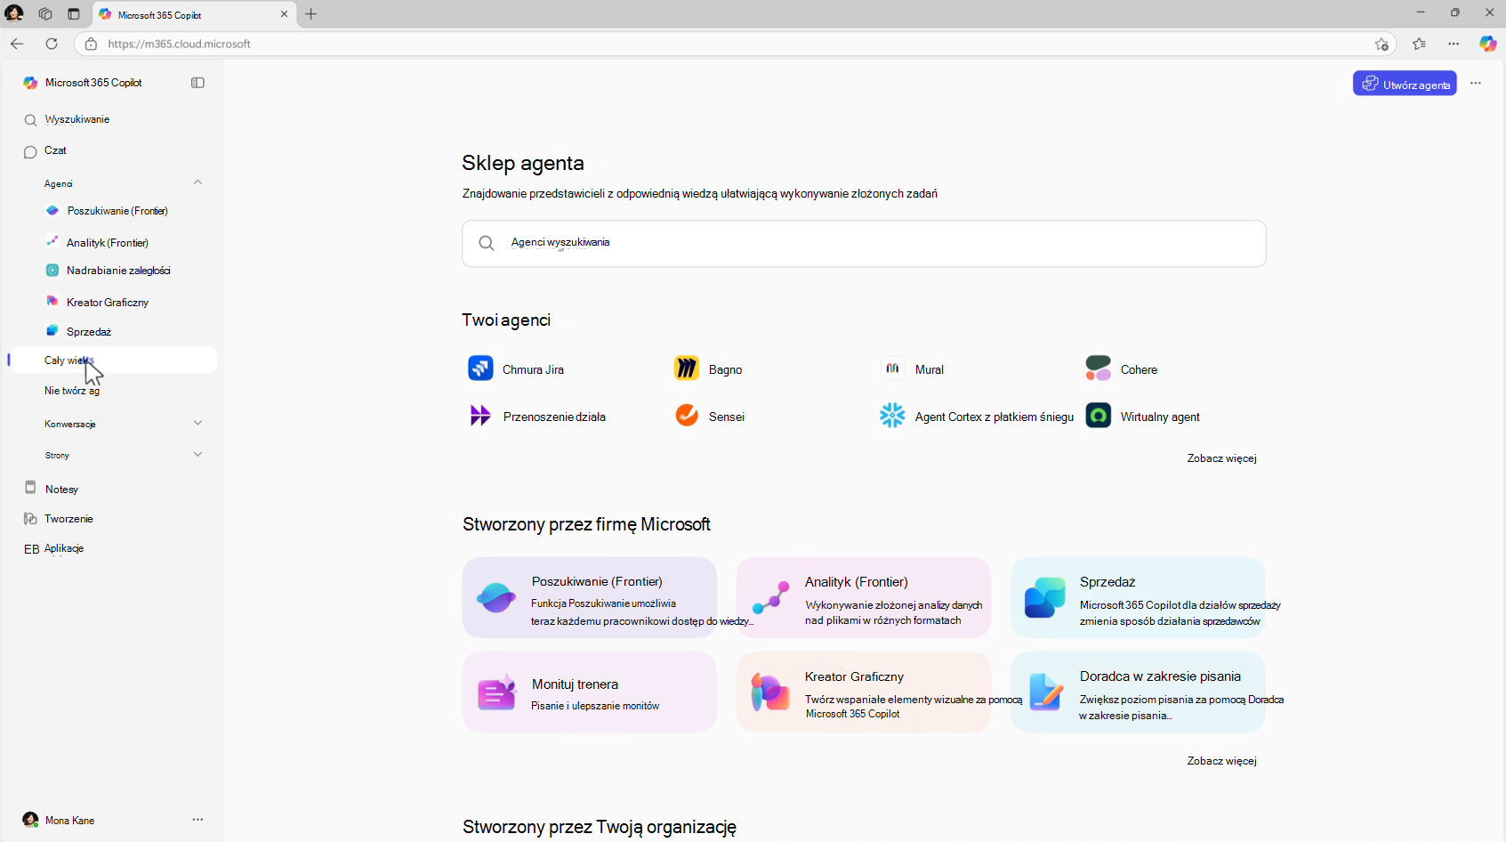Open the Wirtualny agent
This screenshot has height=842, width=1506.
1143,416
